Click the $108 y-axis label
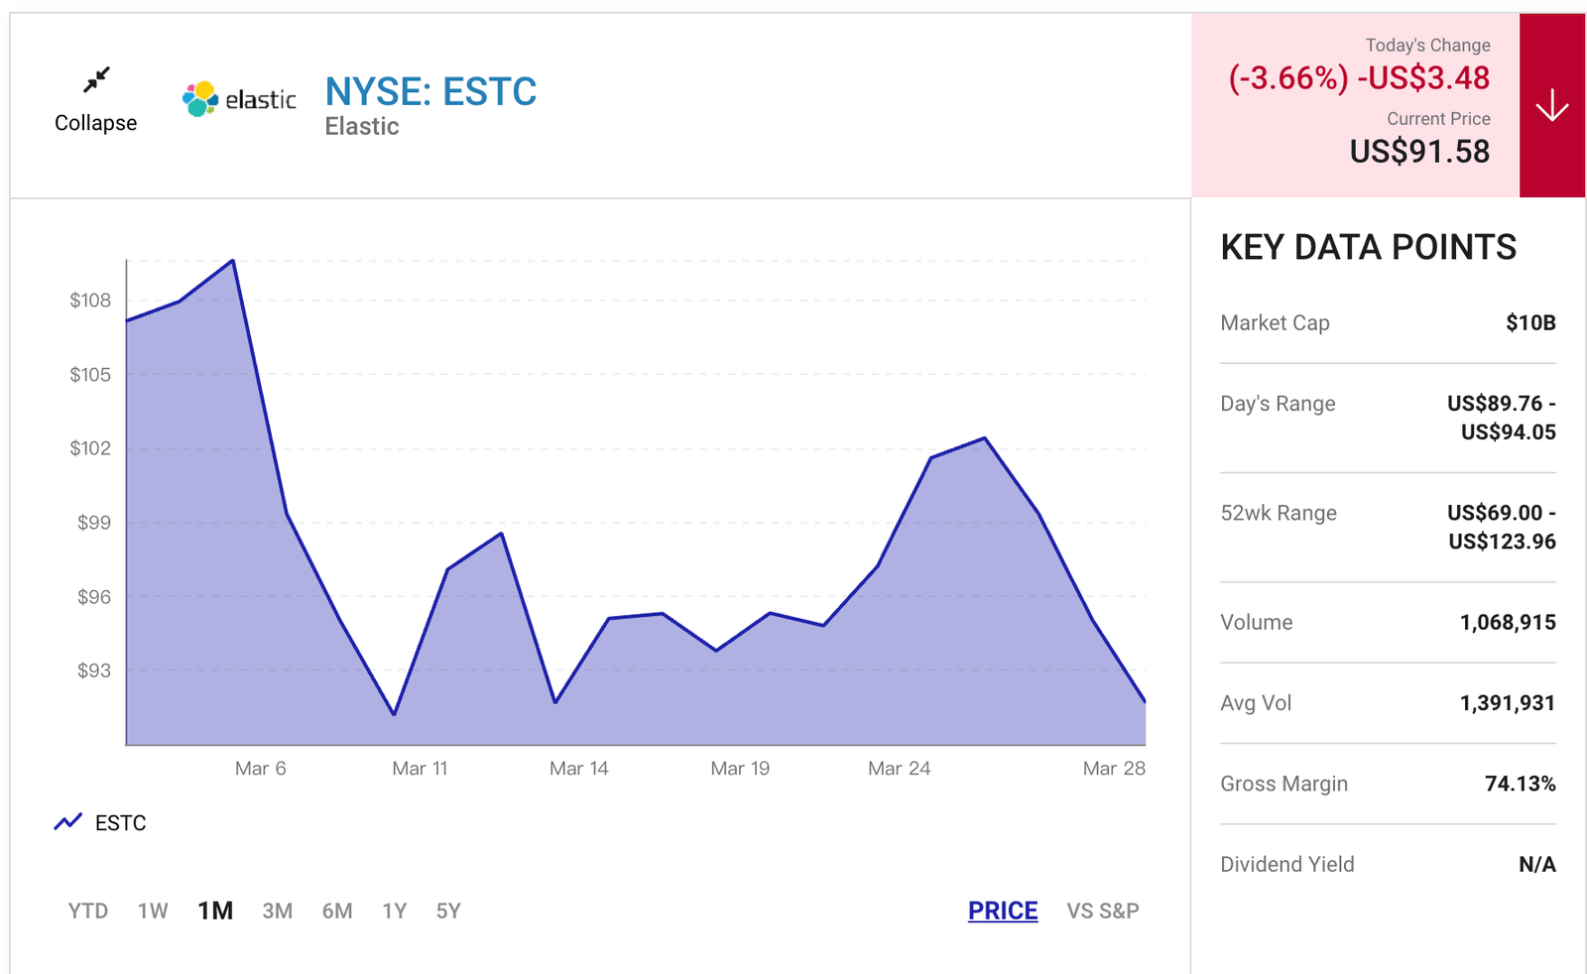1587x974 pixels. point(90,301)
